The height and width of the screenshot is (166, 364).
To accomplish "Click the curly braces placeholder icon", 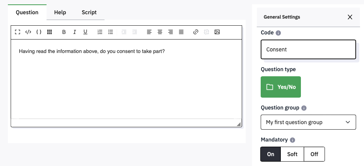I will 39,32.
